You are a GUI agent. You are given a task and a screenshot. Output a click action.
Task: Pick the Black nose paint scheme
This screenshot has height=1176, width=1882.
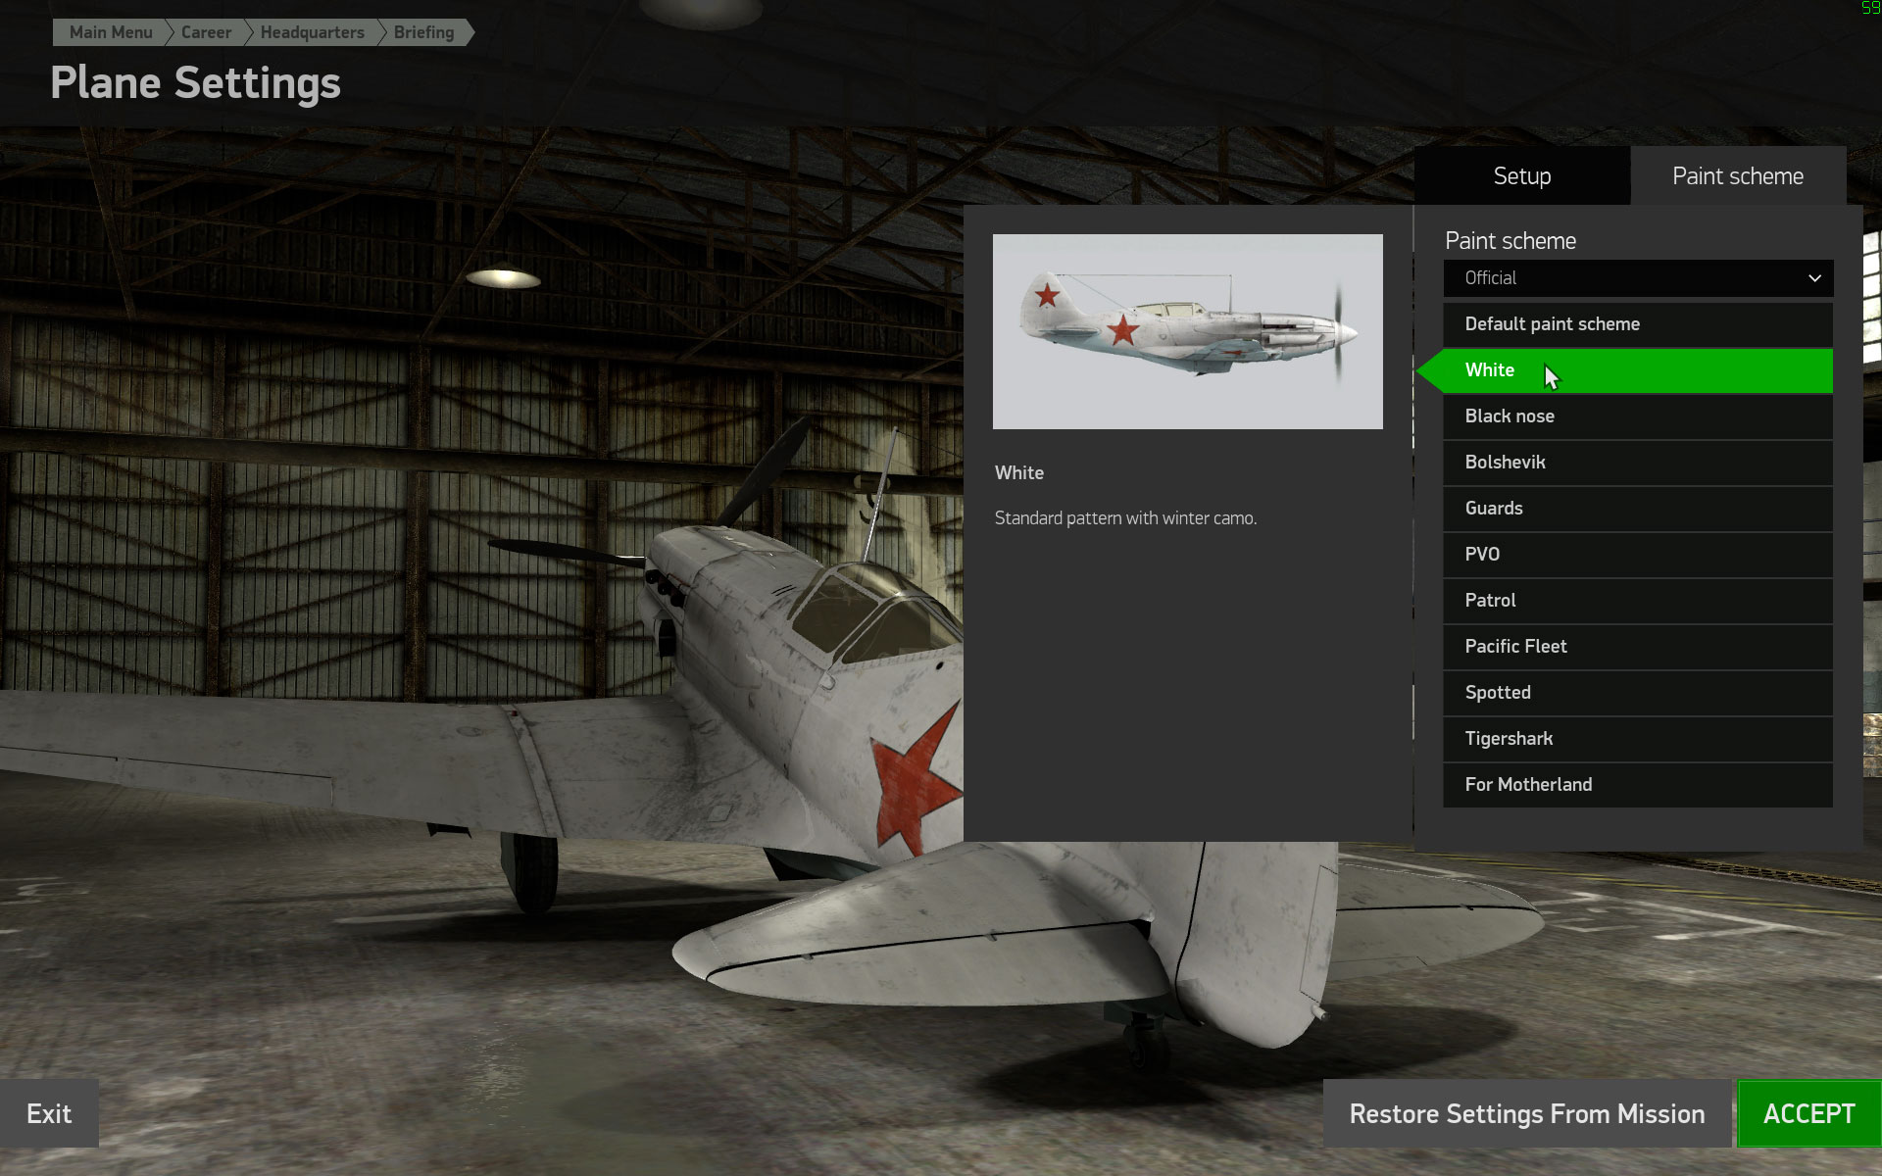[x=1638, y=416]
